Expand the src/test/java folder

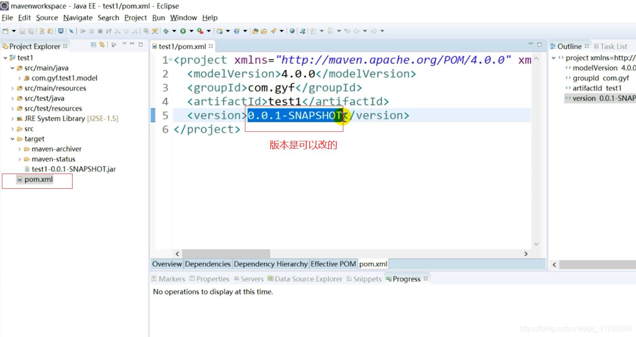pos(12,98)
